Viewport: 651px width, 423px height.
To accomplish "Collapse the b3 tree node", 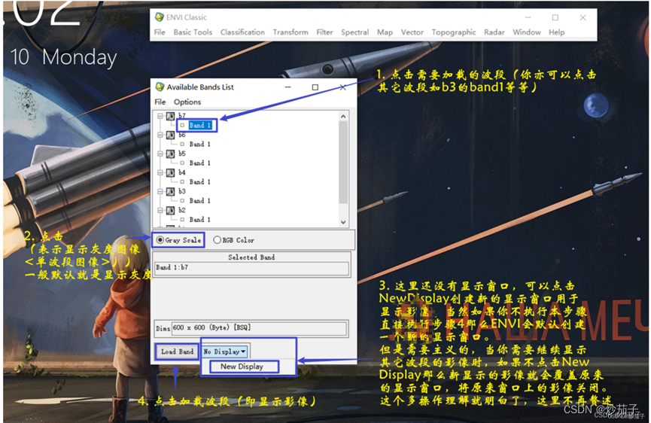I will point(160,192).
